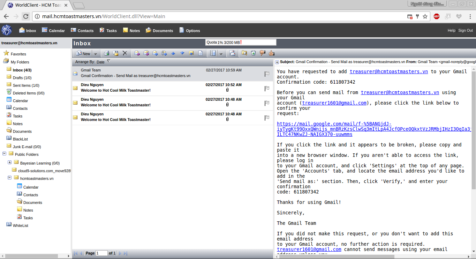Expand the message header plus button
This screenshot has width=476, height=259.
click(277, 62)
